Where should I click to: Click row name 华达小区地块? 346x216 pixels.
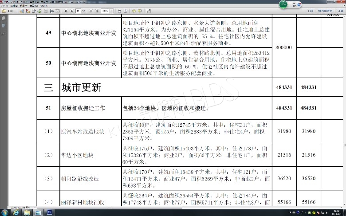point(77,155)
